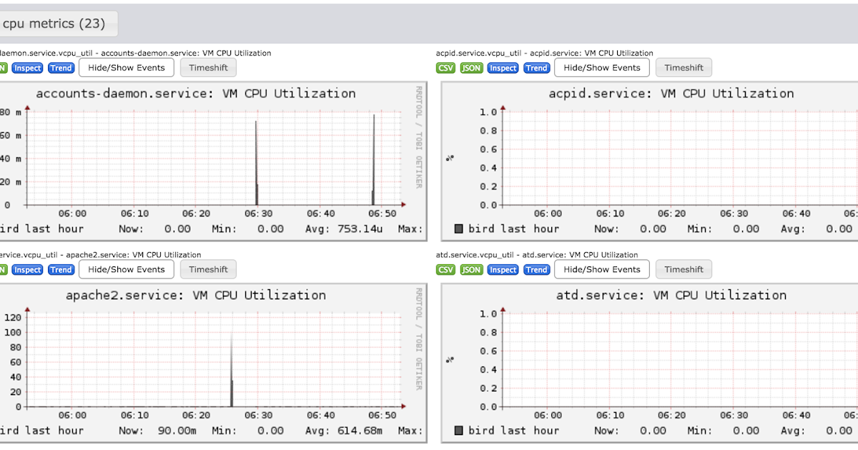The image size is (858, 450).
Task: Toggle Hide/Show Events on acpid chart
Action: tap(601, 67)
